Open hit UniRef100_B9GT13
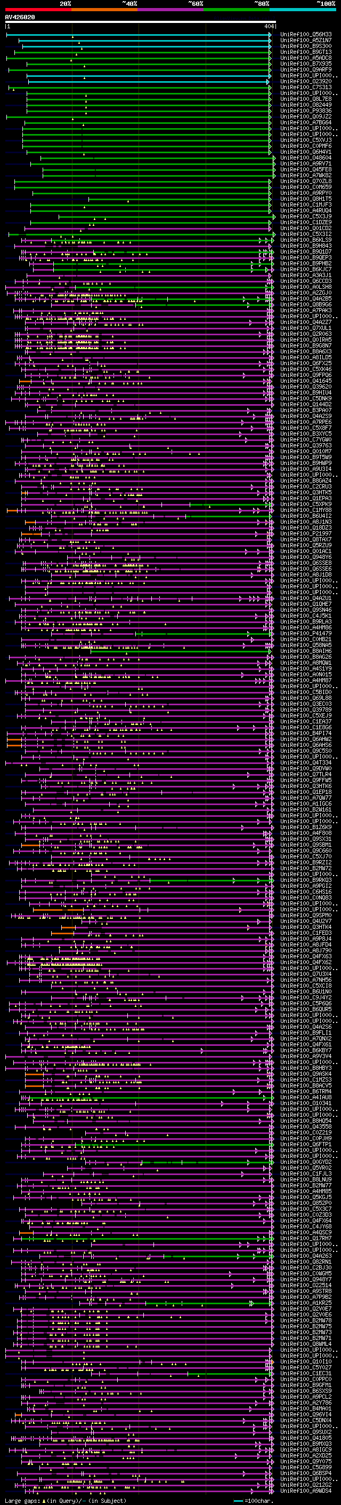341x1505 pixels. pyautogui.click(x=306, y=52)
